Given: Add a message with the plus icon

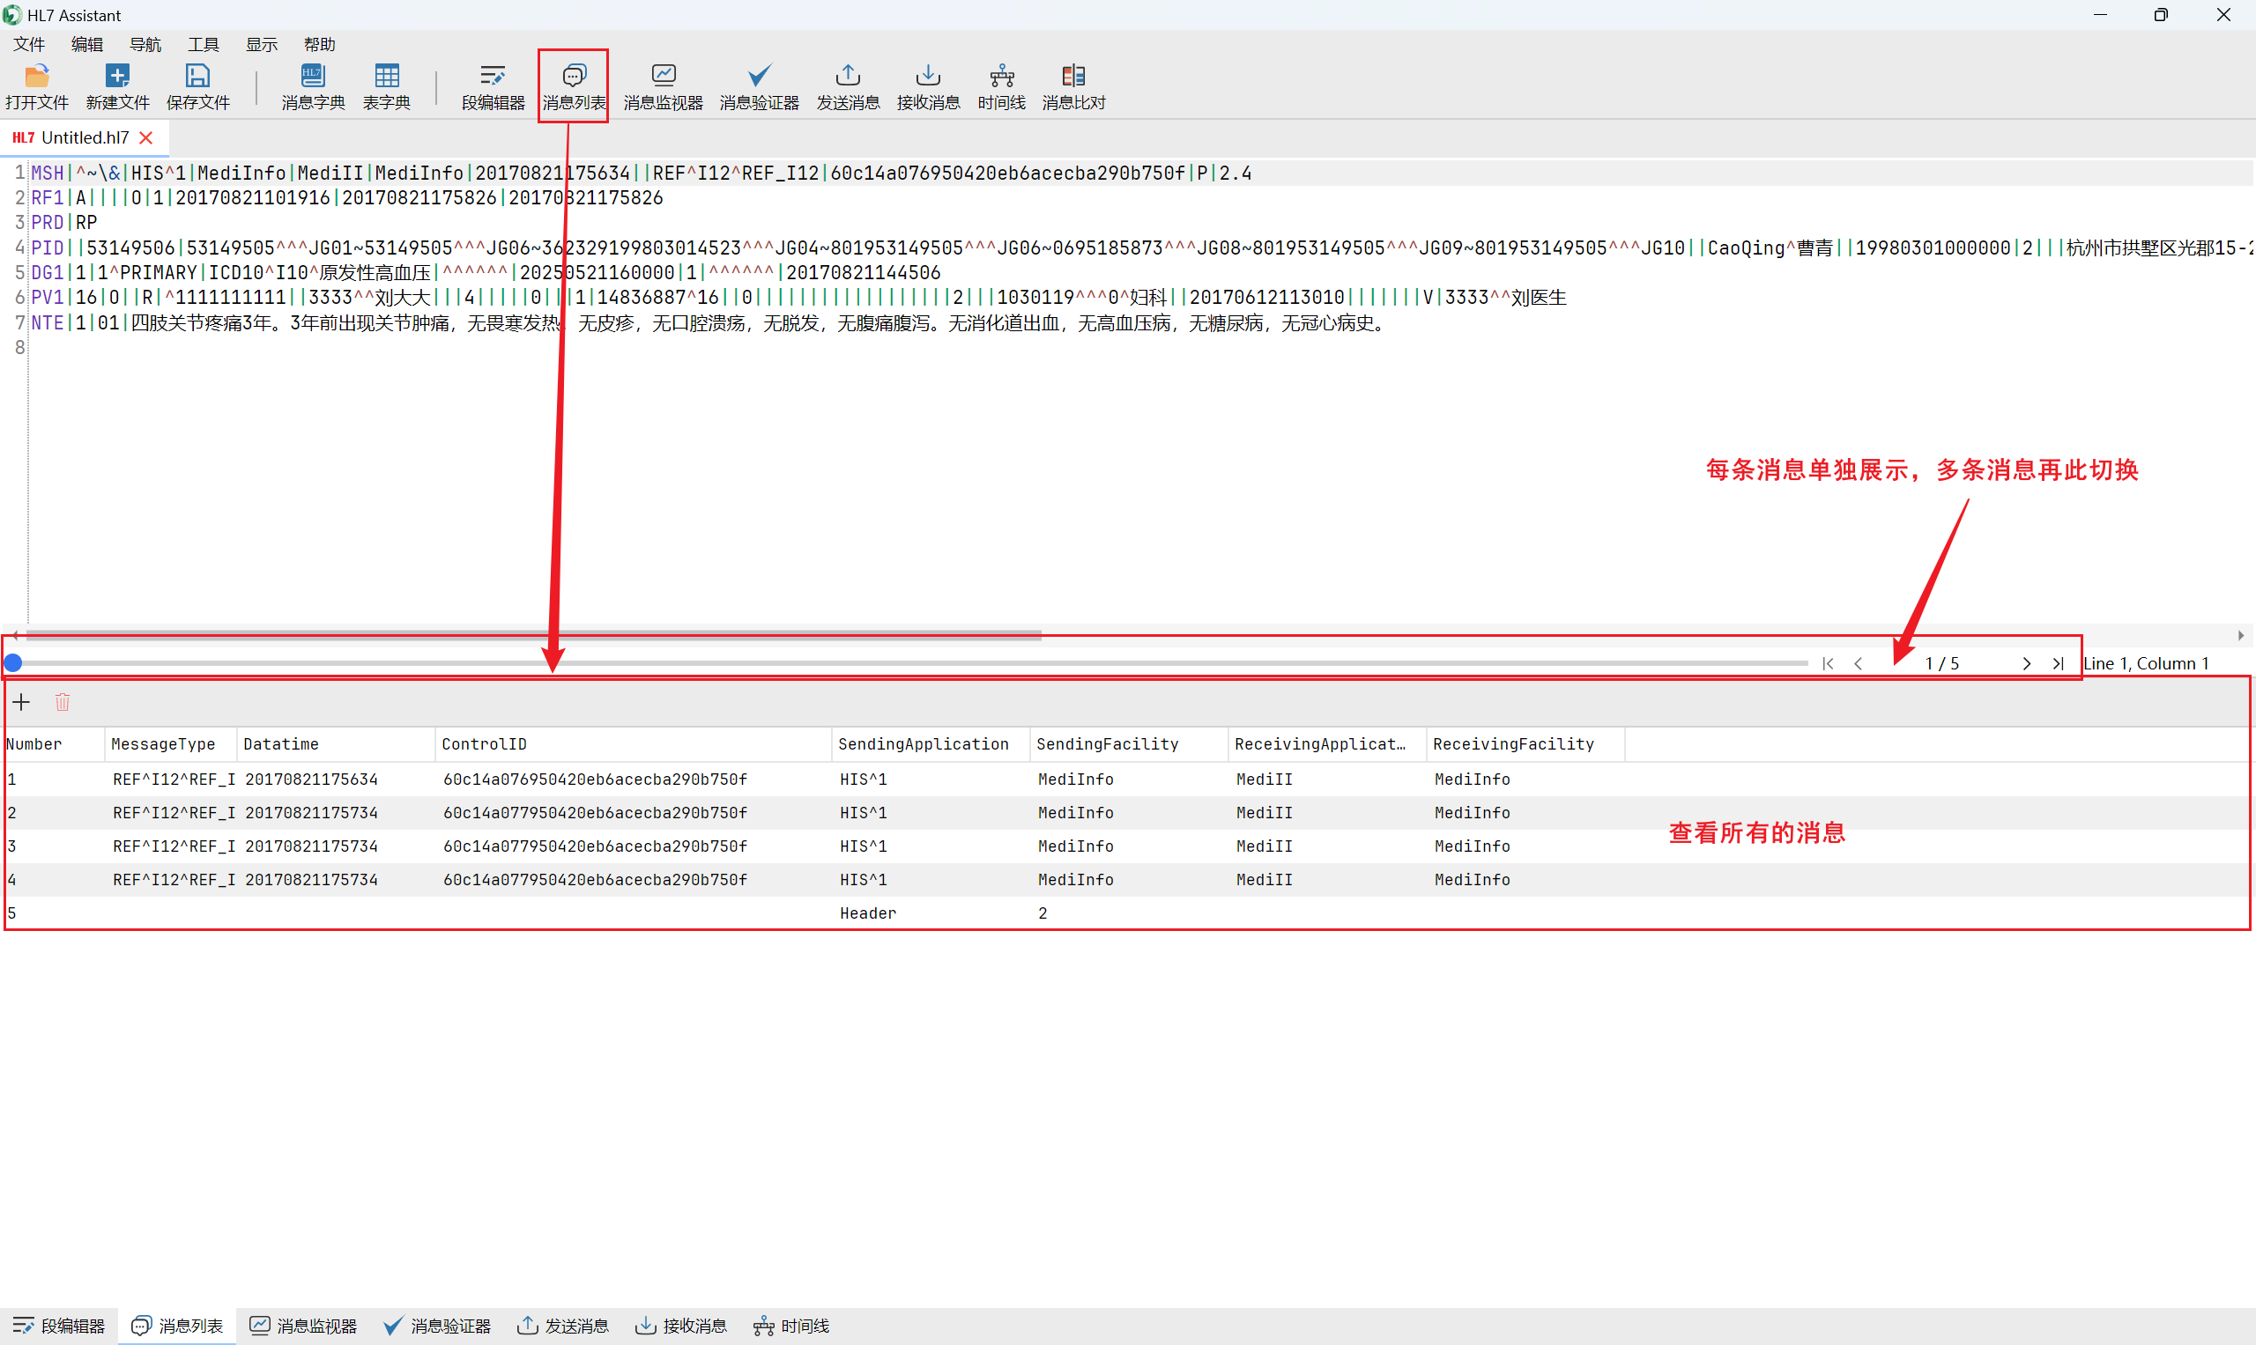Looking at the screenshot, I should 22,702.
